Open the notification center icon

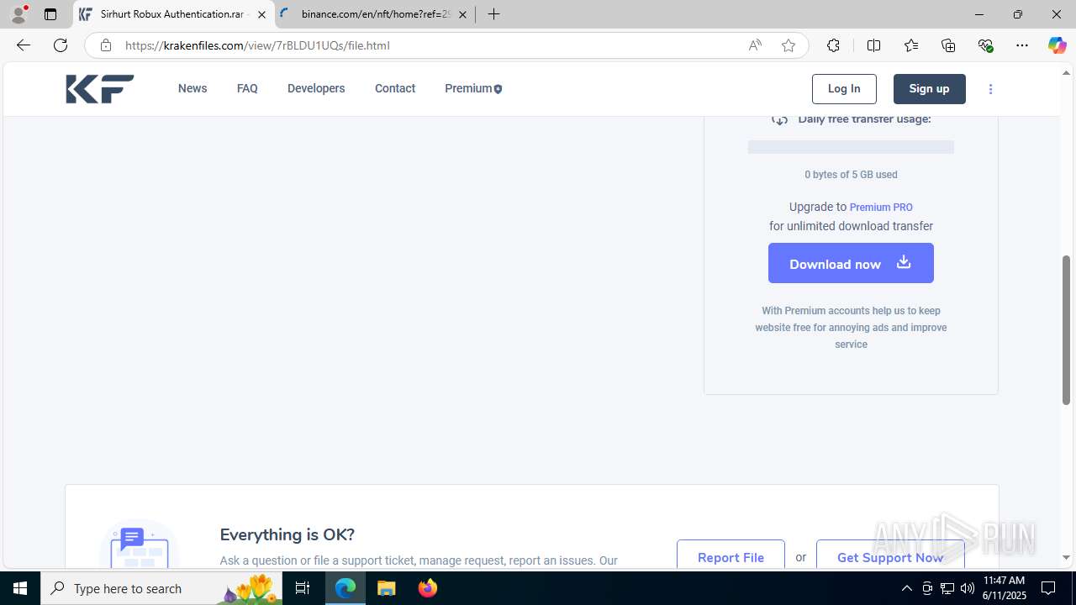(1048, 588)
